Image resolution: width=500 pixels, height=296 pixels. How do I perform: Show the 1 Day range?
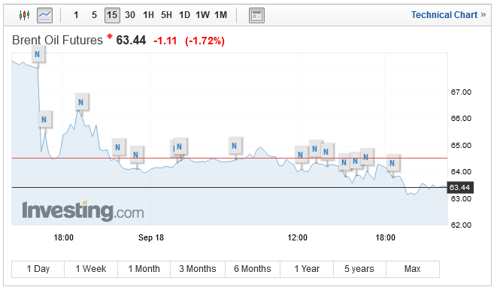38,269
